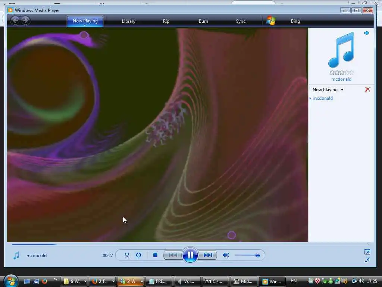Skip to the next track
The image size is (382, 287).
click(208, 255)
